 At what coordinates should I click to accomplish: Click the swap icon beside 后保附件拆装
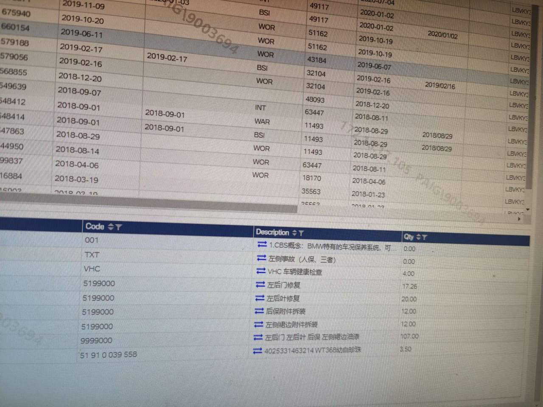coord(259,311)
